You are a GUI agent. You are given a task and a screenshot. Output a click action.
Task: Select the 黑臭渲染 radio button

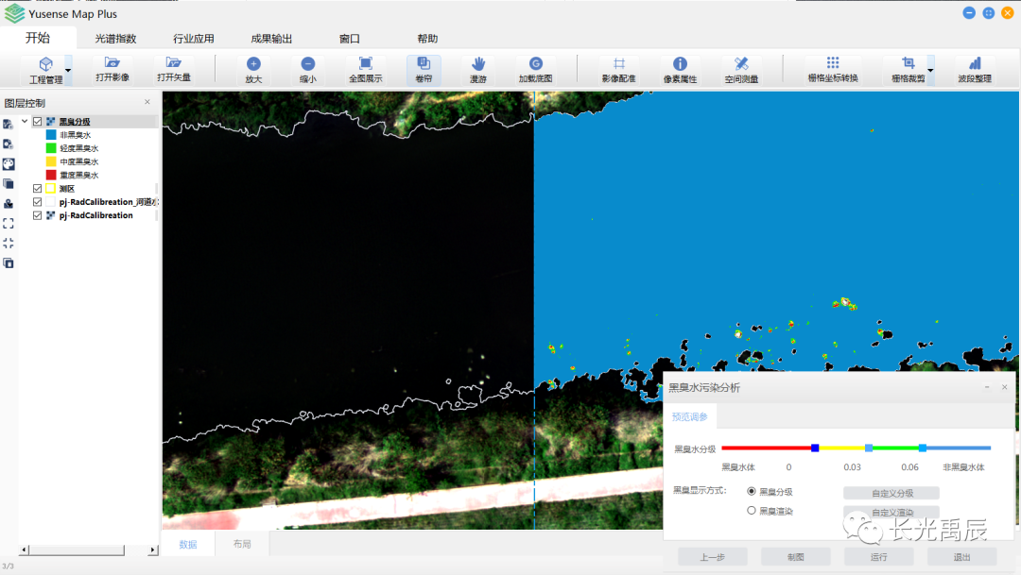point(752,511)
